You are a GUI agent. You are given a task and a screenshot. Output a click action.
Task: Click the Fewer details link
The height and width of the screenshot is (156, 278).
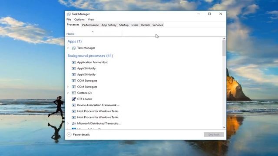(x=81, y=135)
